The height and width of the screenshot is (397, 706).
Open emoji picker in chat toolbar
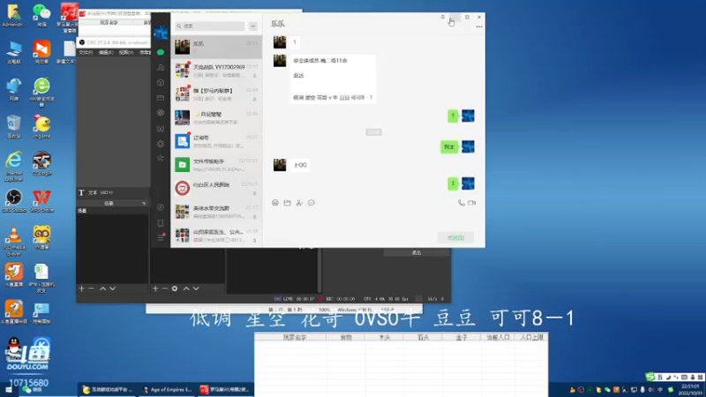[275, 203]
